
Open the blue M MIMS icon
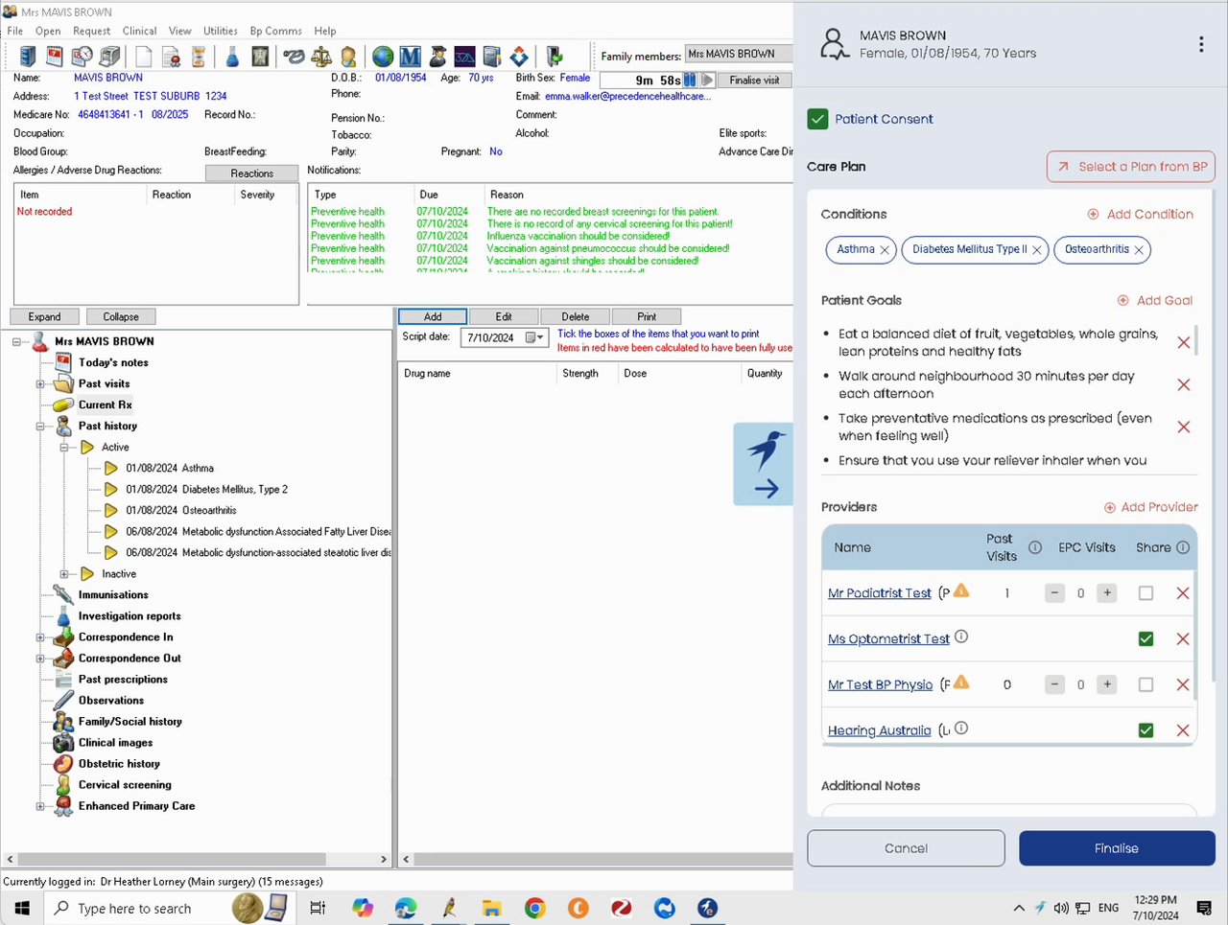pos(410,57)
